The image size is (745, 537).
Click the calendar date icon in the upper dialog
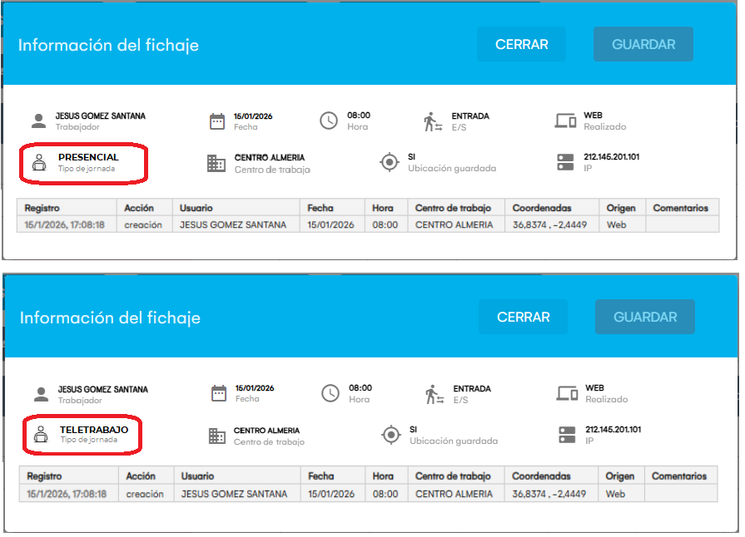click(x=217, y=121)
